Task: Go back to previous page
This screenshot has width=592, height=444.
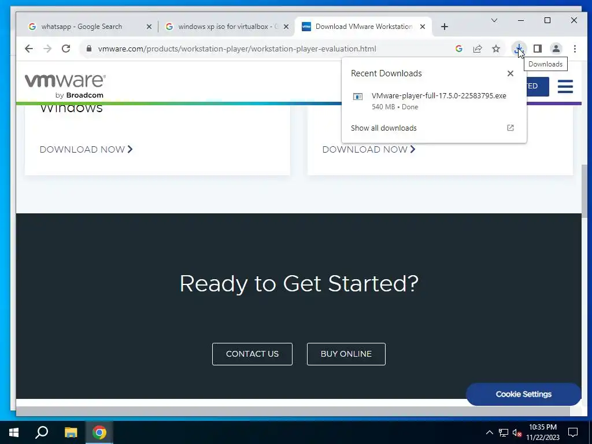Action: point(29,49)
